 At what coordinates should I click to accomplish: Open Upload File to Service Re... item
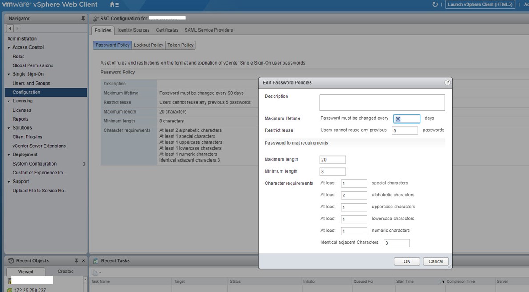tap(40, 191)
